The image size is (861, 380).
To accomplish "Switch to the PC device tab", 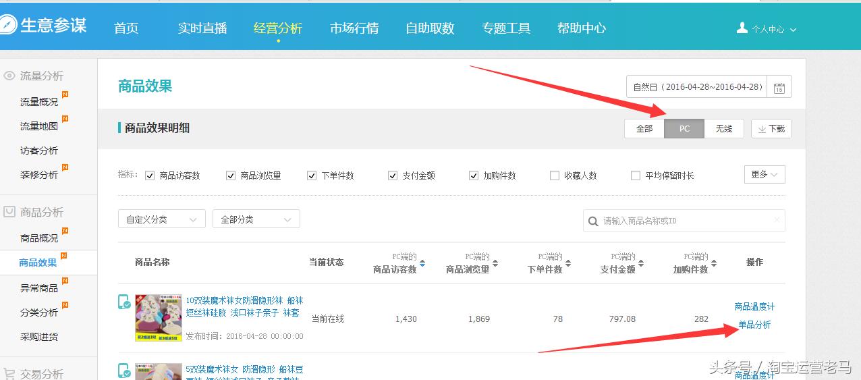I will pos(684,129).
